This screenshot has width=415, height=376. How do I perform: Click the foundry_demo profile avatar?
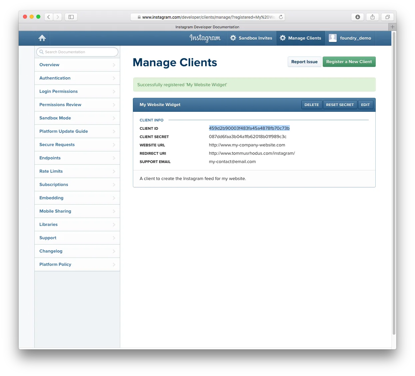[x=333, y=38]
